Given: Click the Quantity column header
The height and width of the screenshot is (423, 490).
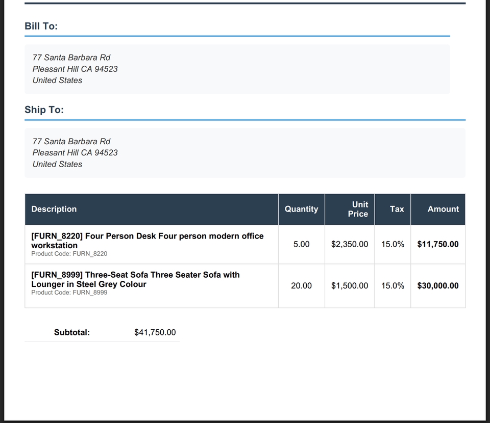Looking at the screenshot, I should click(x=301, y=209).
